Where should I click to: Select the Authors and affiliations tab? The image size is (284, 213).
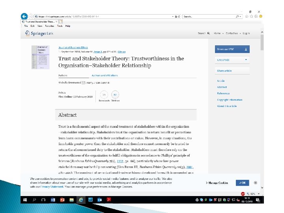click(x=105, y=75)
